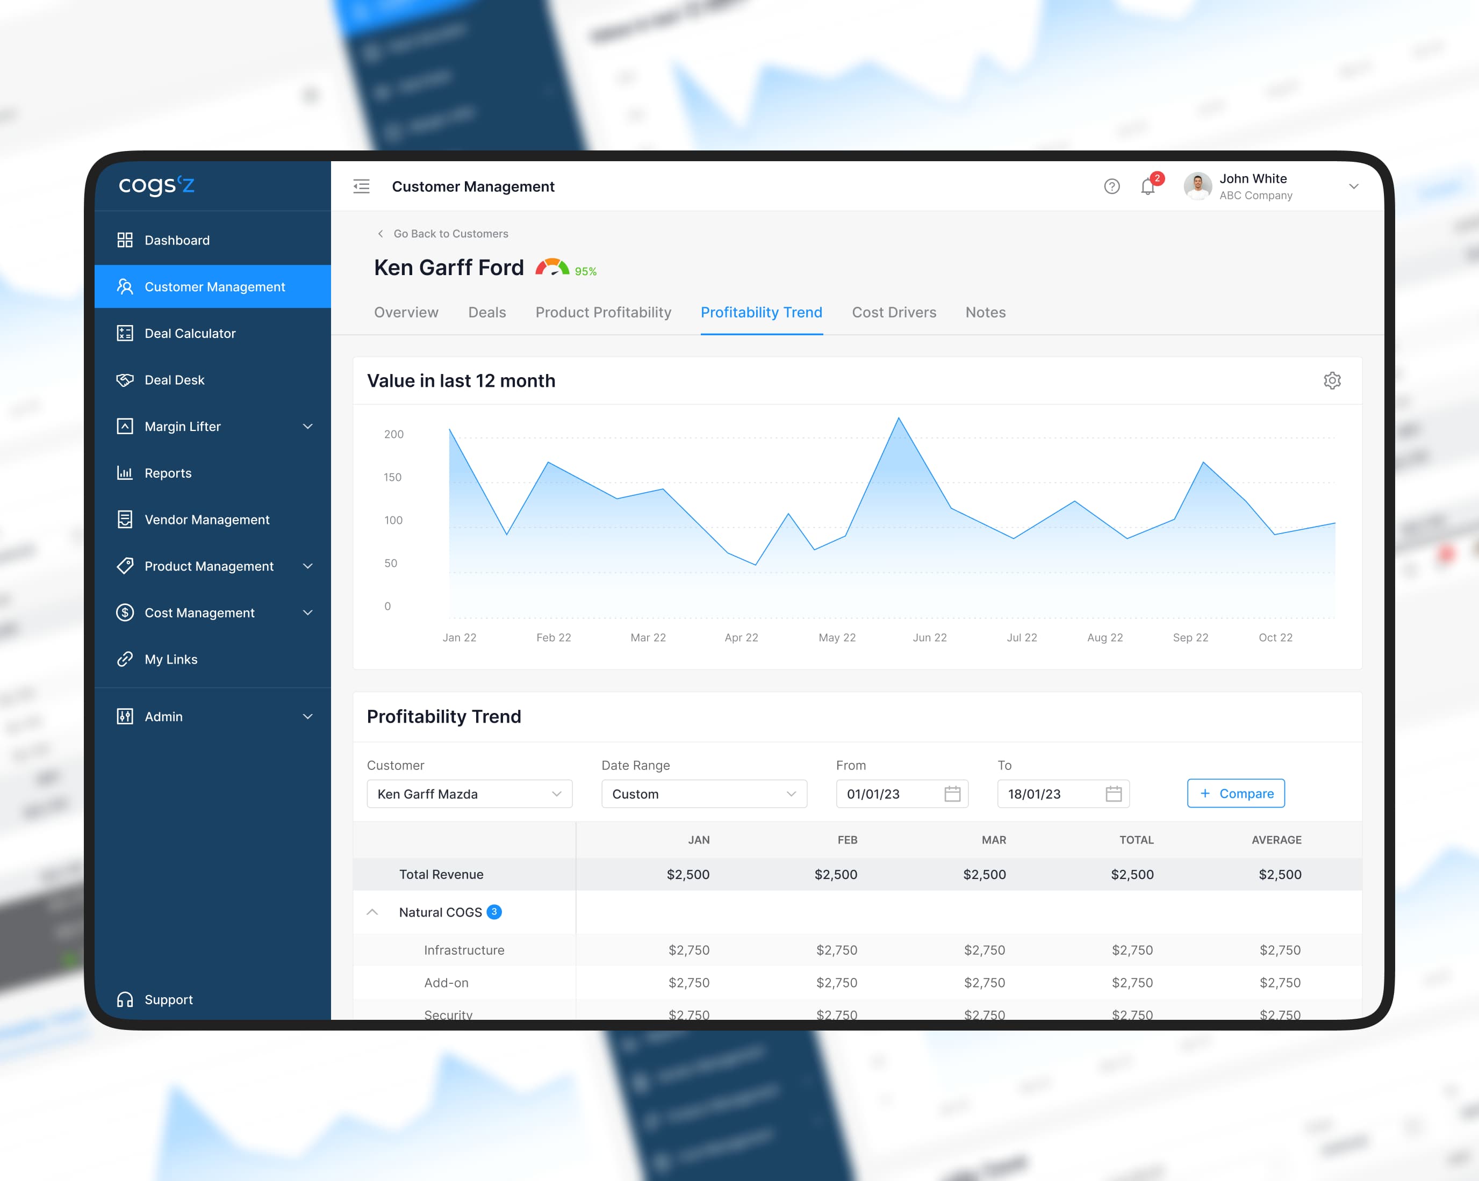This screenshot has width=1479, height=1181.
Task: Click the Add-on row label
Action: click(x=446, y=983)
